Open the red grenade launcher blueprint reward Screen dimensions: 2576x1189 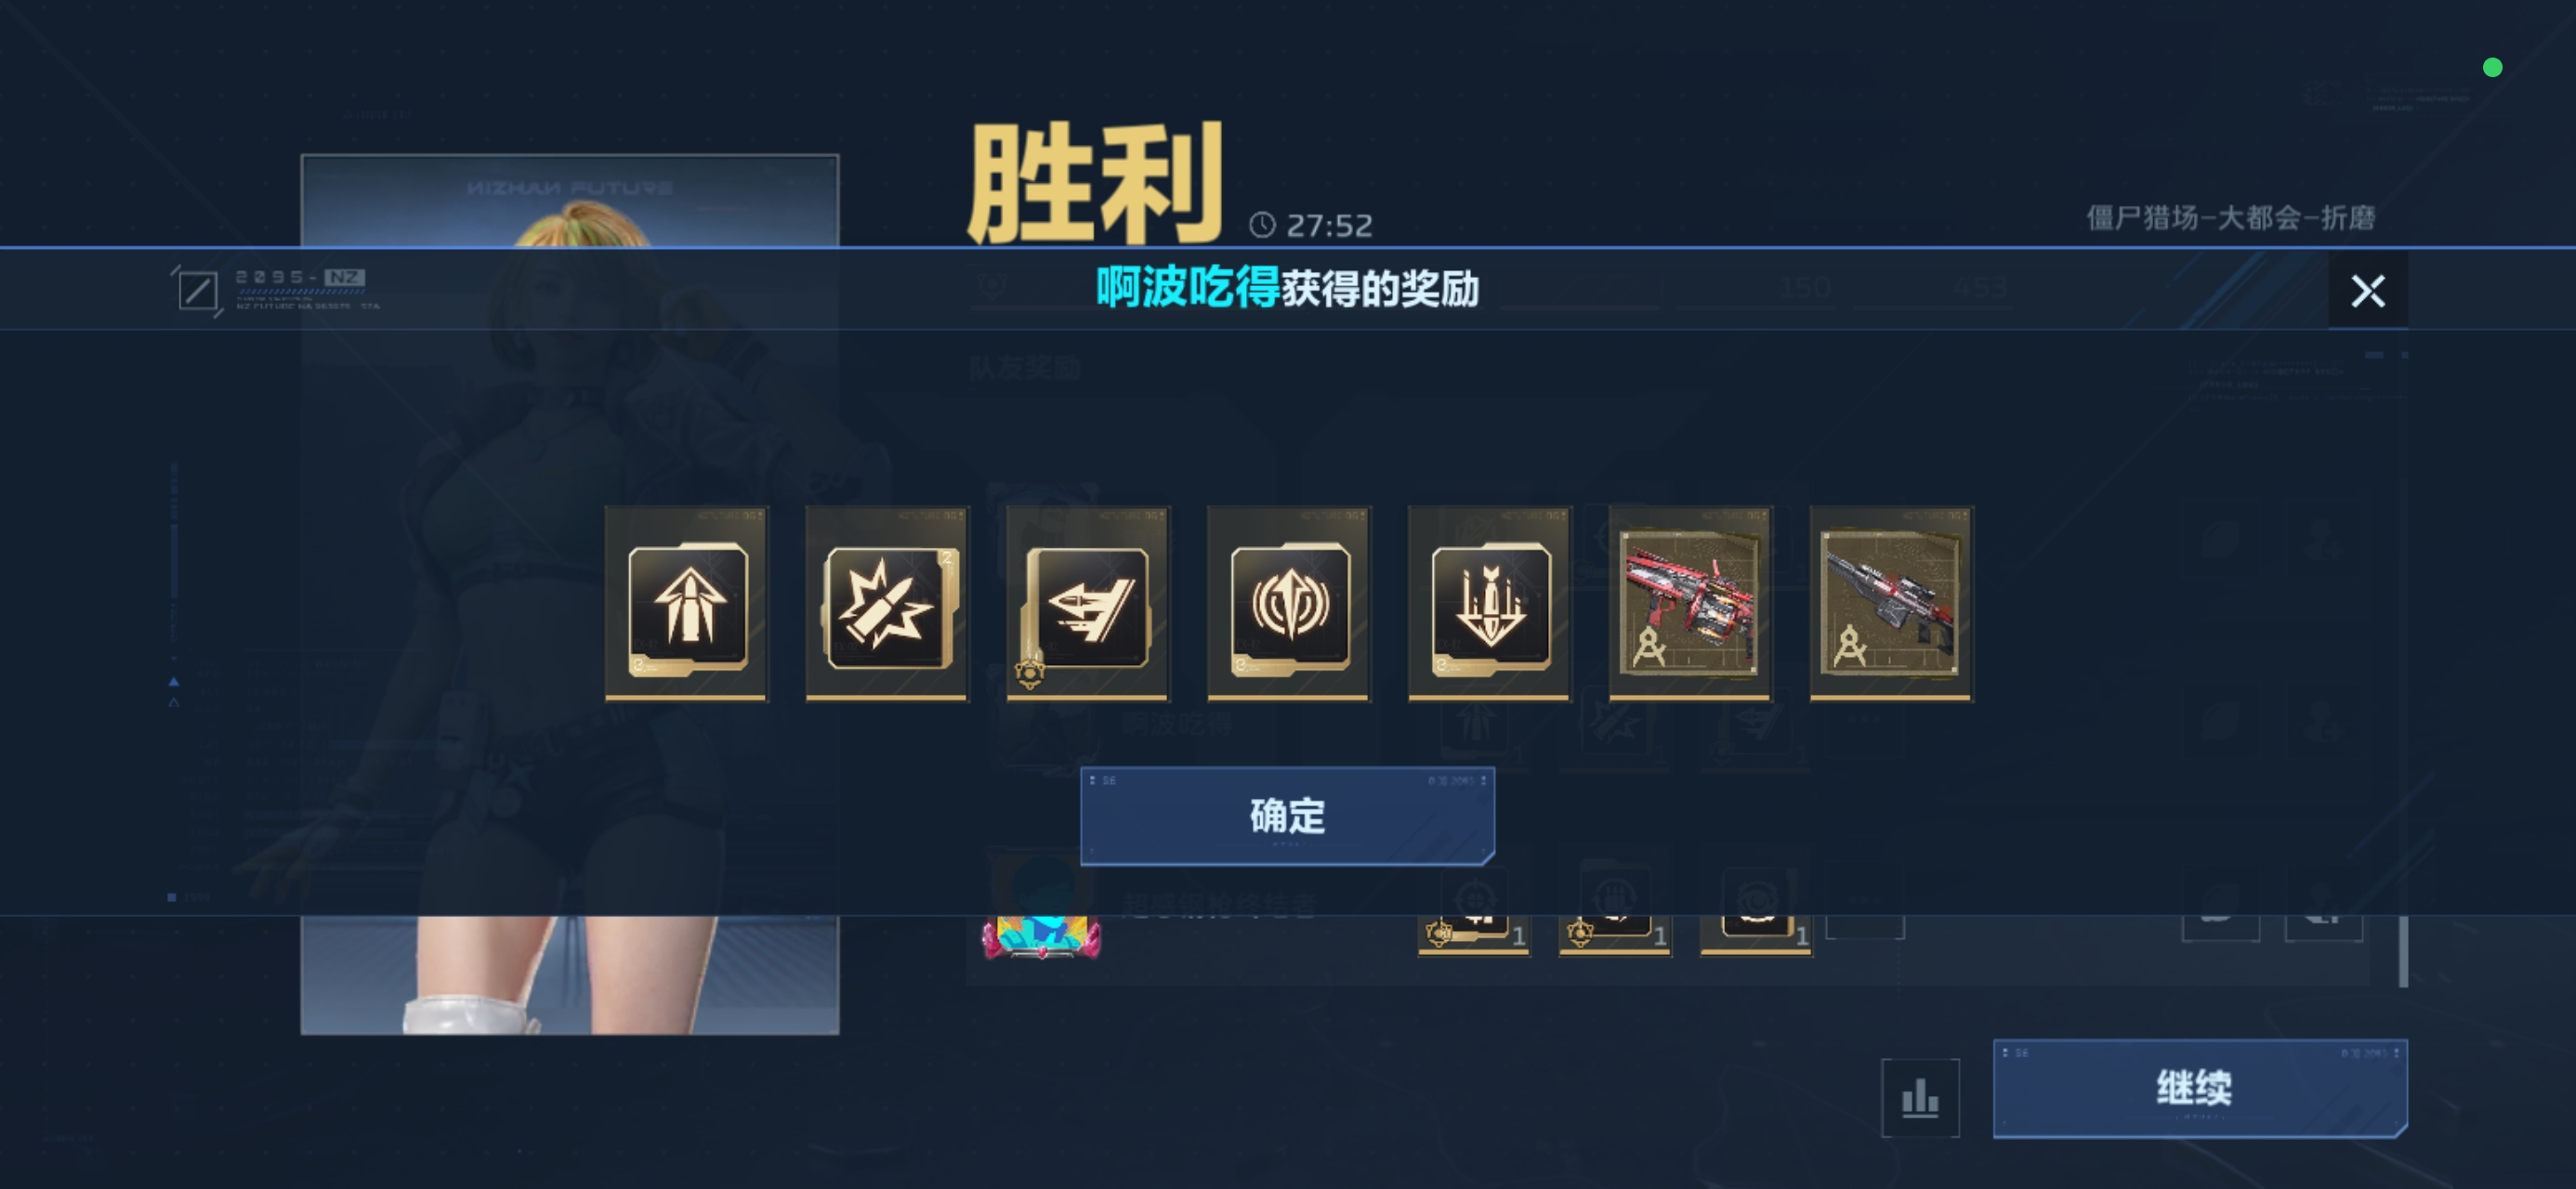1691,604
